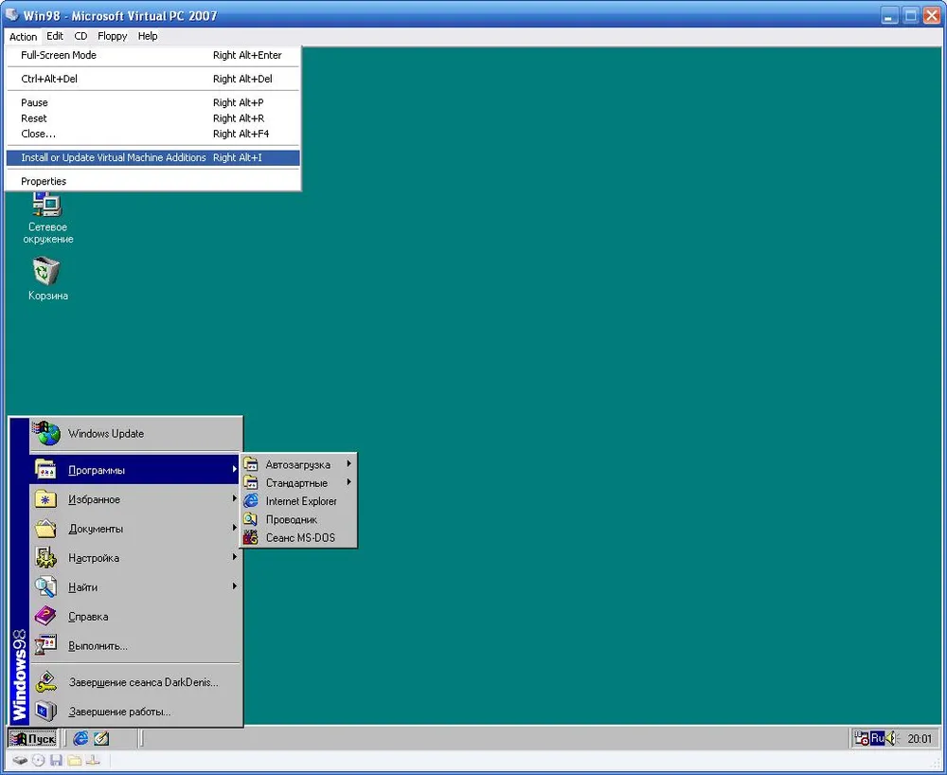Image resolution: width=947 pixels, height=775 pixels.
Task: Open the Task Scheduler tray icon
Action: point(861,738)
